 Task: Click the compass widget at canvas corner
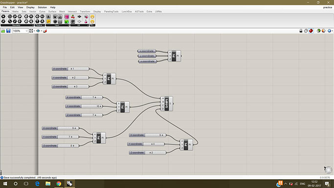(x=328, y=170)
